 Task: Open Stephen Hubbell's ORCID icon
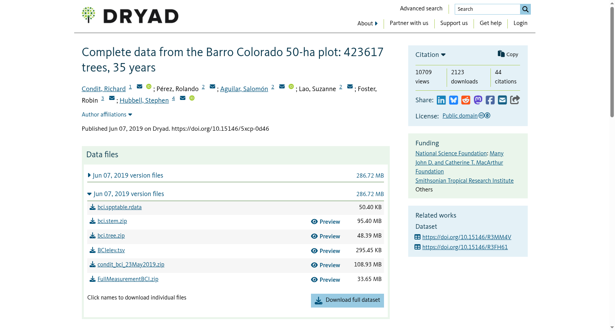(x=192, y=98)
